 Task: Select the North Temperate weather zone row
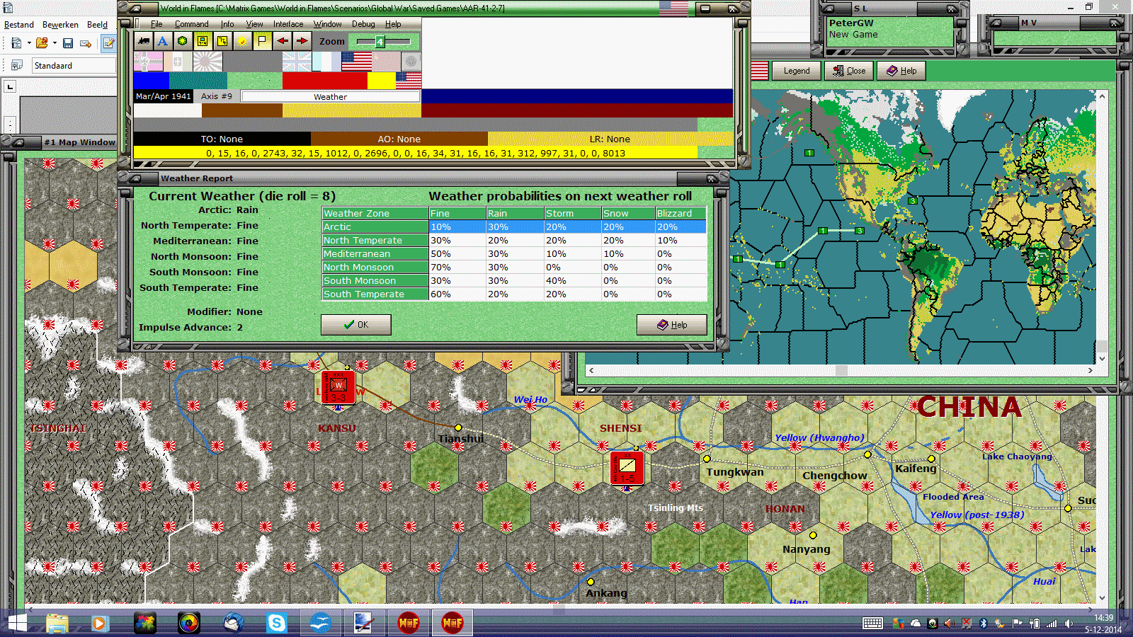click(514, 241)
